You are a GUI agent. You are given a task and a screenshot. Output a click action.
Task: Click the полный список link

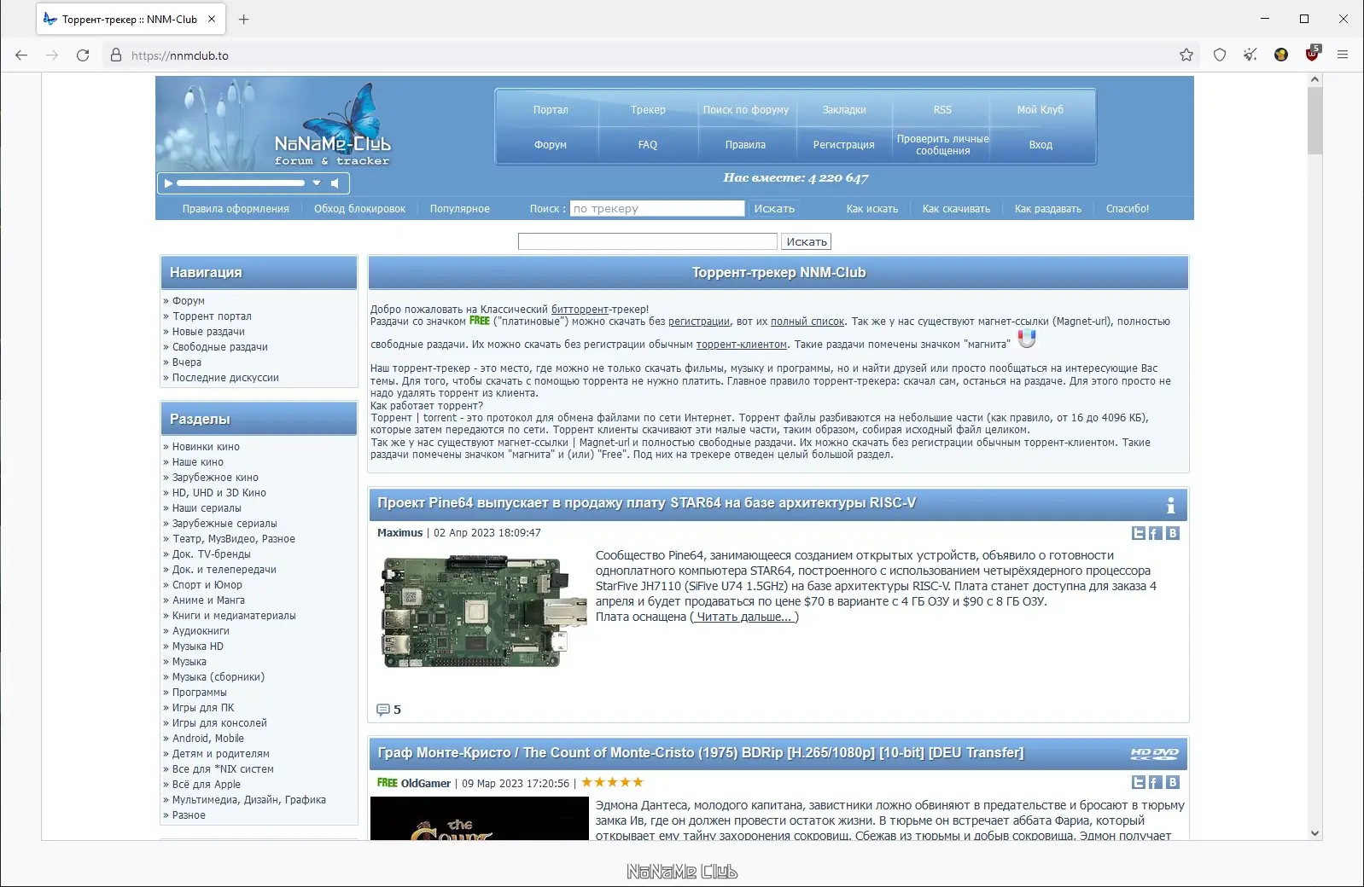coord(807,322)
